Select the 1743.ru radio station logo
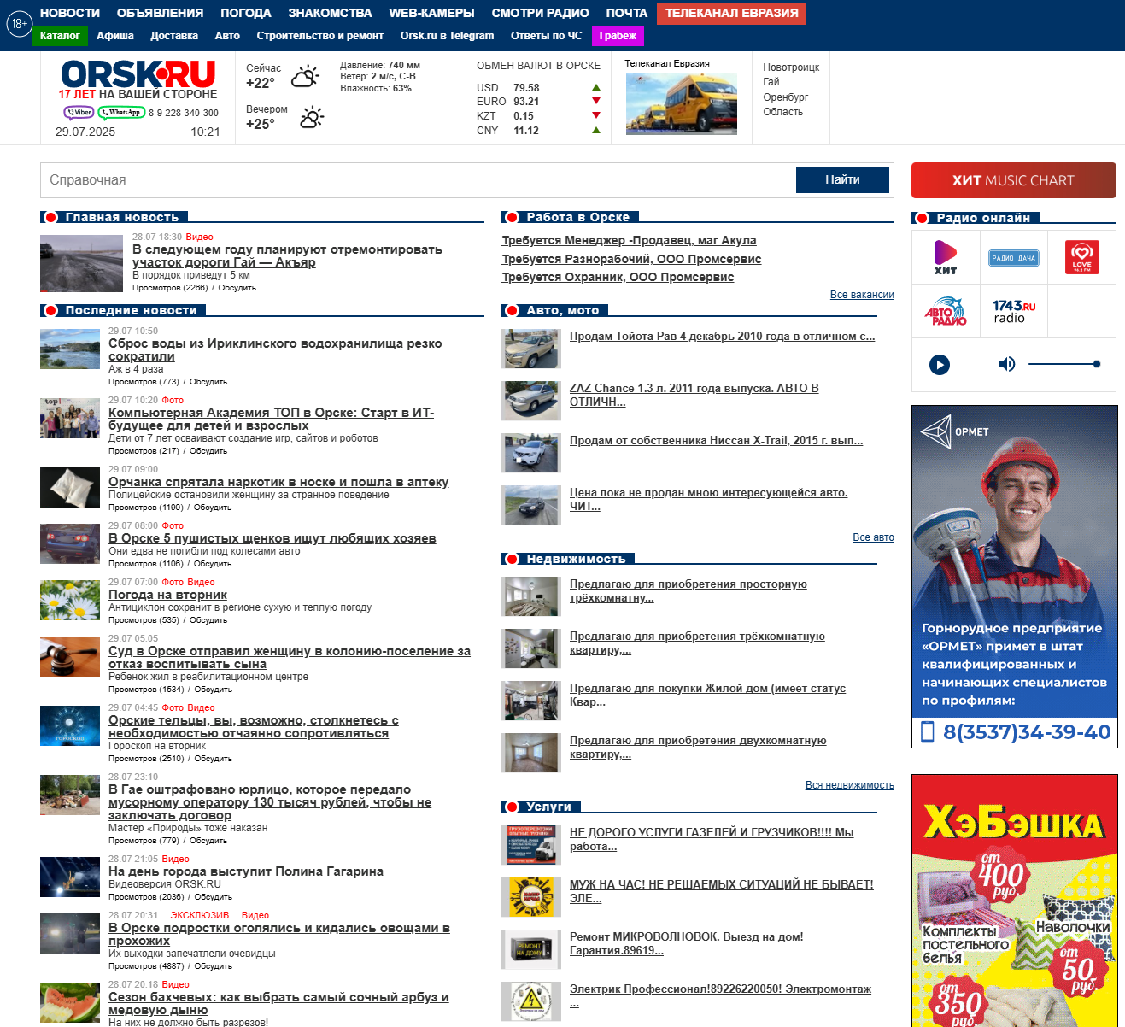 pos(1014,311)
